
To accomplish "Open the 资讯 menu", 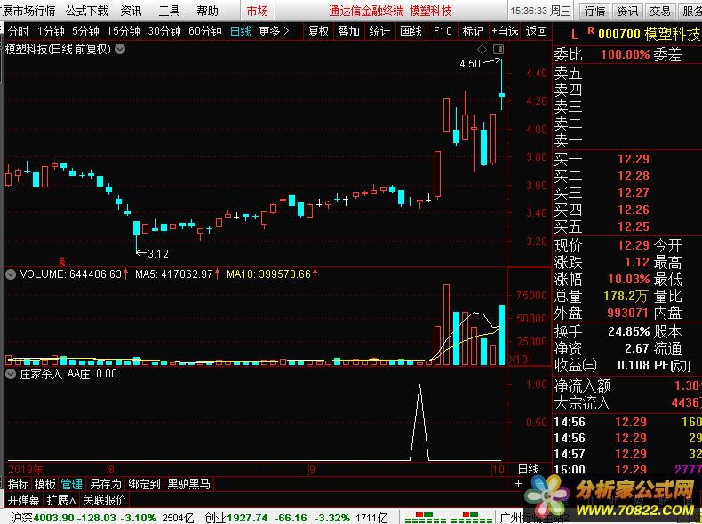I will [x=131, y=11].
